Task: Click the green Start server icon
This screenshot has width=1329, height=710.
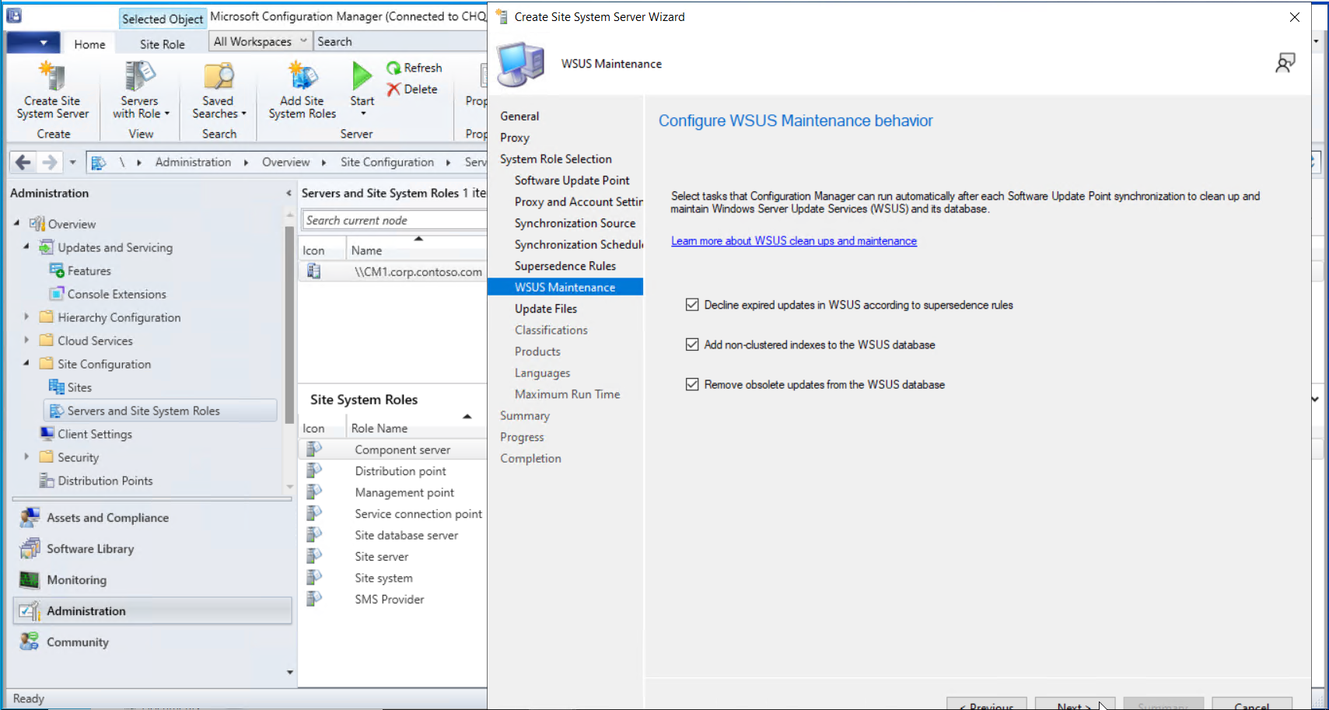Action: pos(362,76)
